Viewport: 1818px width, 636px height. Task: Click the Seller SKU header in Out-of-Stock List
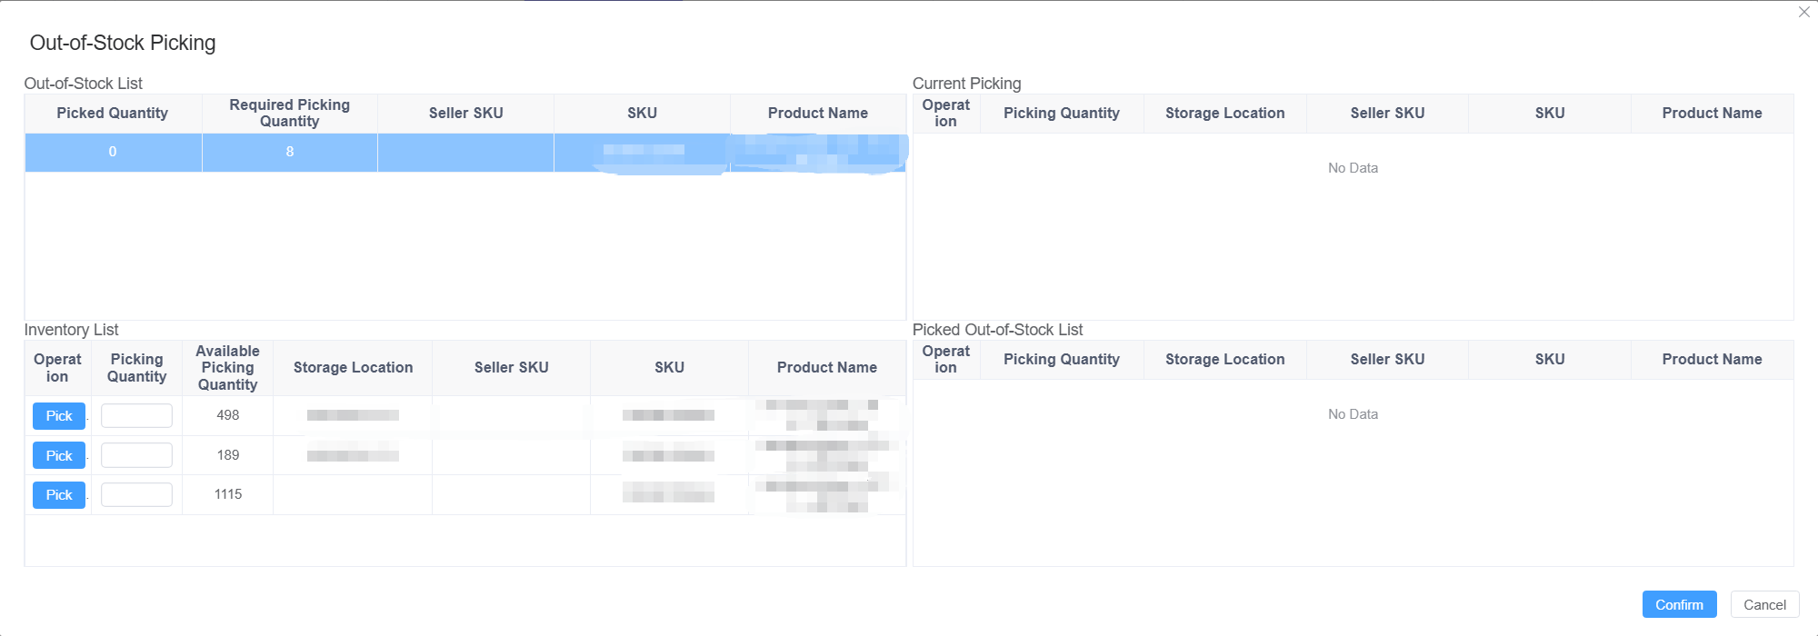coord(465,113)
